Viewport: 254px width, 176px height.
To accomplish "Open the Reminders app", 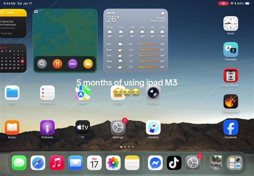I will tap(47, 93).
